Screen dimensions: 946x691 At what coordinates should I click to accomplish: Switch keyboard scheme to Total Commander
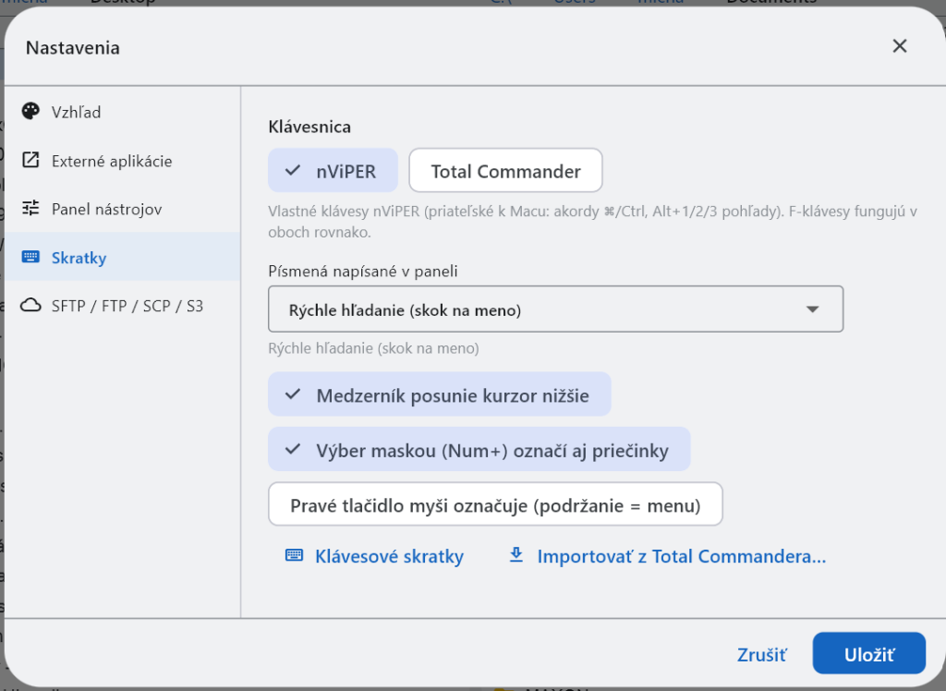coord(505,171)
